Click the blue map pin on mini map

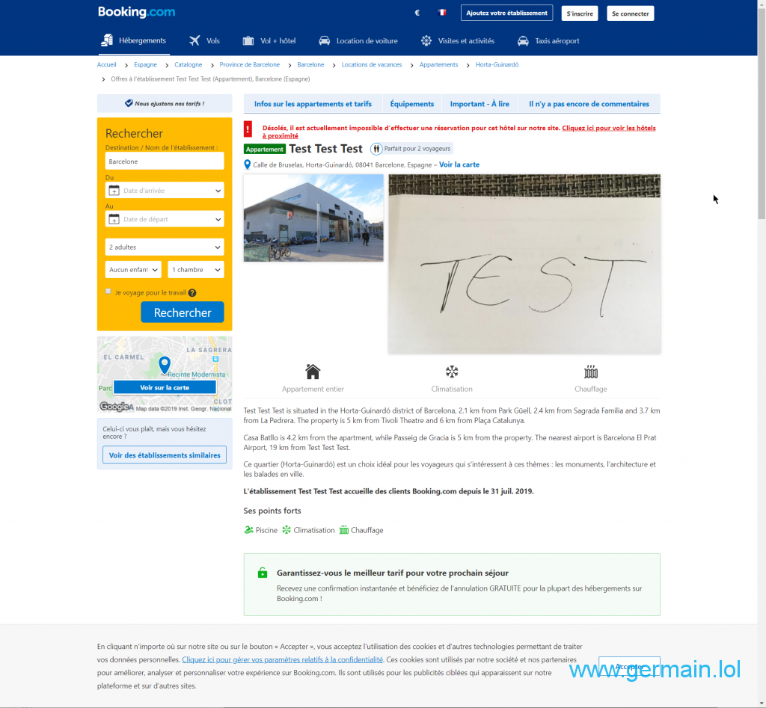point(165,365)
